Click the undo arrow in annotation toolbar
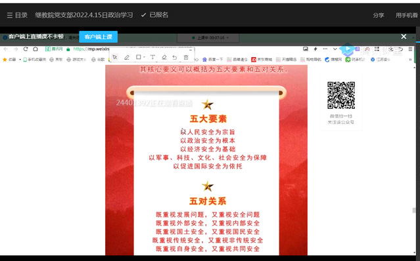The image size is (420, 261). click(175, 57)
